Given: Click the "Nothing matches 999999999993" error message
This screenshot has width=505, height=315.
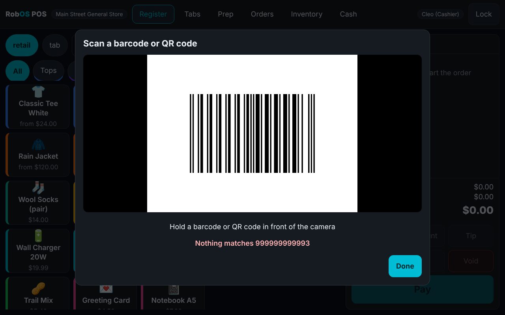Looking at the screenshot, I should pyautogui.click(x=252, y=243).
